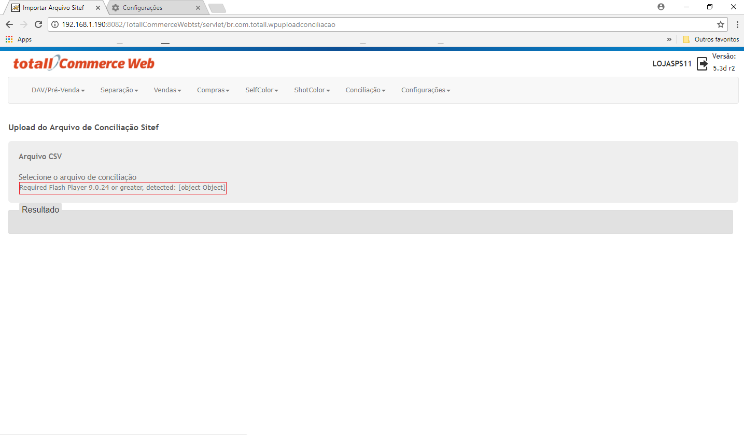Click the browser forward arrow
Viewport: 744px width, 435px height.
(x=23, y=24)
